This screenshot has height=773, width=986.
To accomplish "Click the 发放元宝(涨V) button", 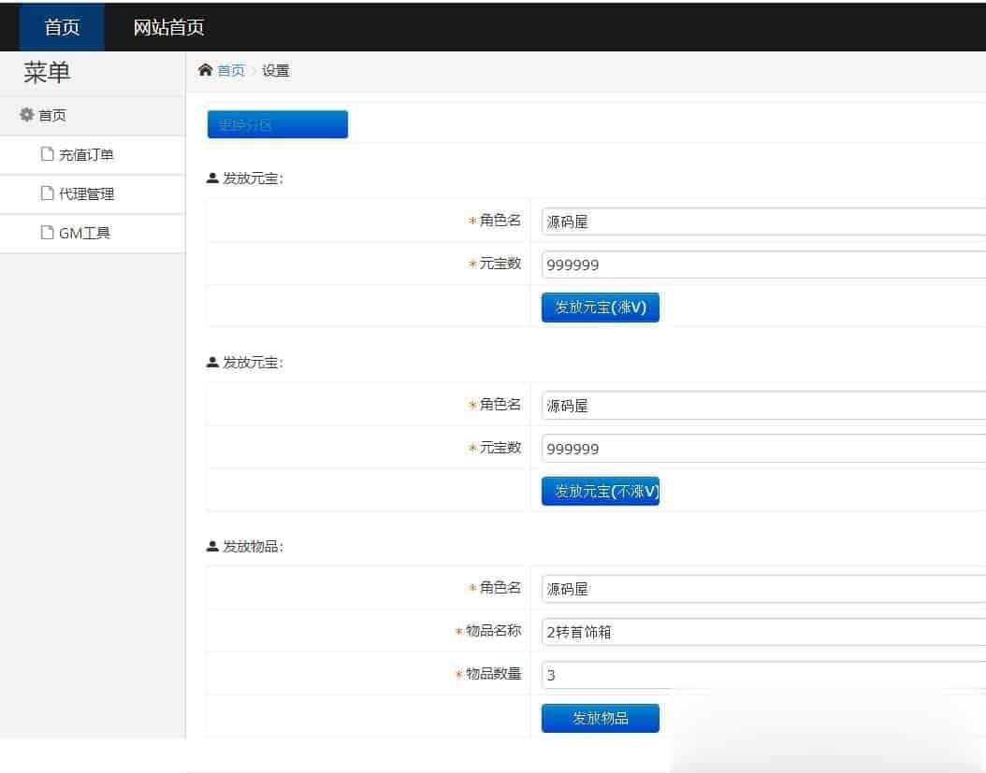I will pyautogui.click(x=600, y=308).
